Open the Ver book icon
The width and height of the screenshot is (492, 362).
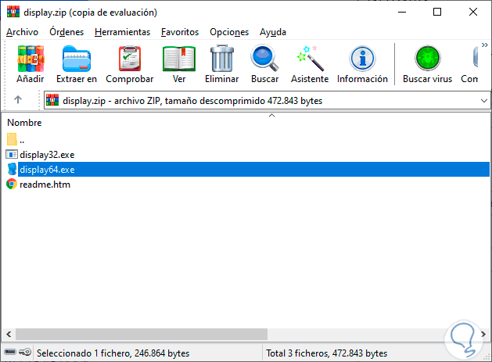point(179,59)
